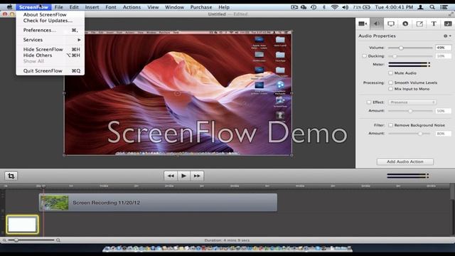Click the play button
The width and height of the screenshot is (455, 256).
pos(183,176)
